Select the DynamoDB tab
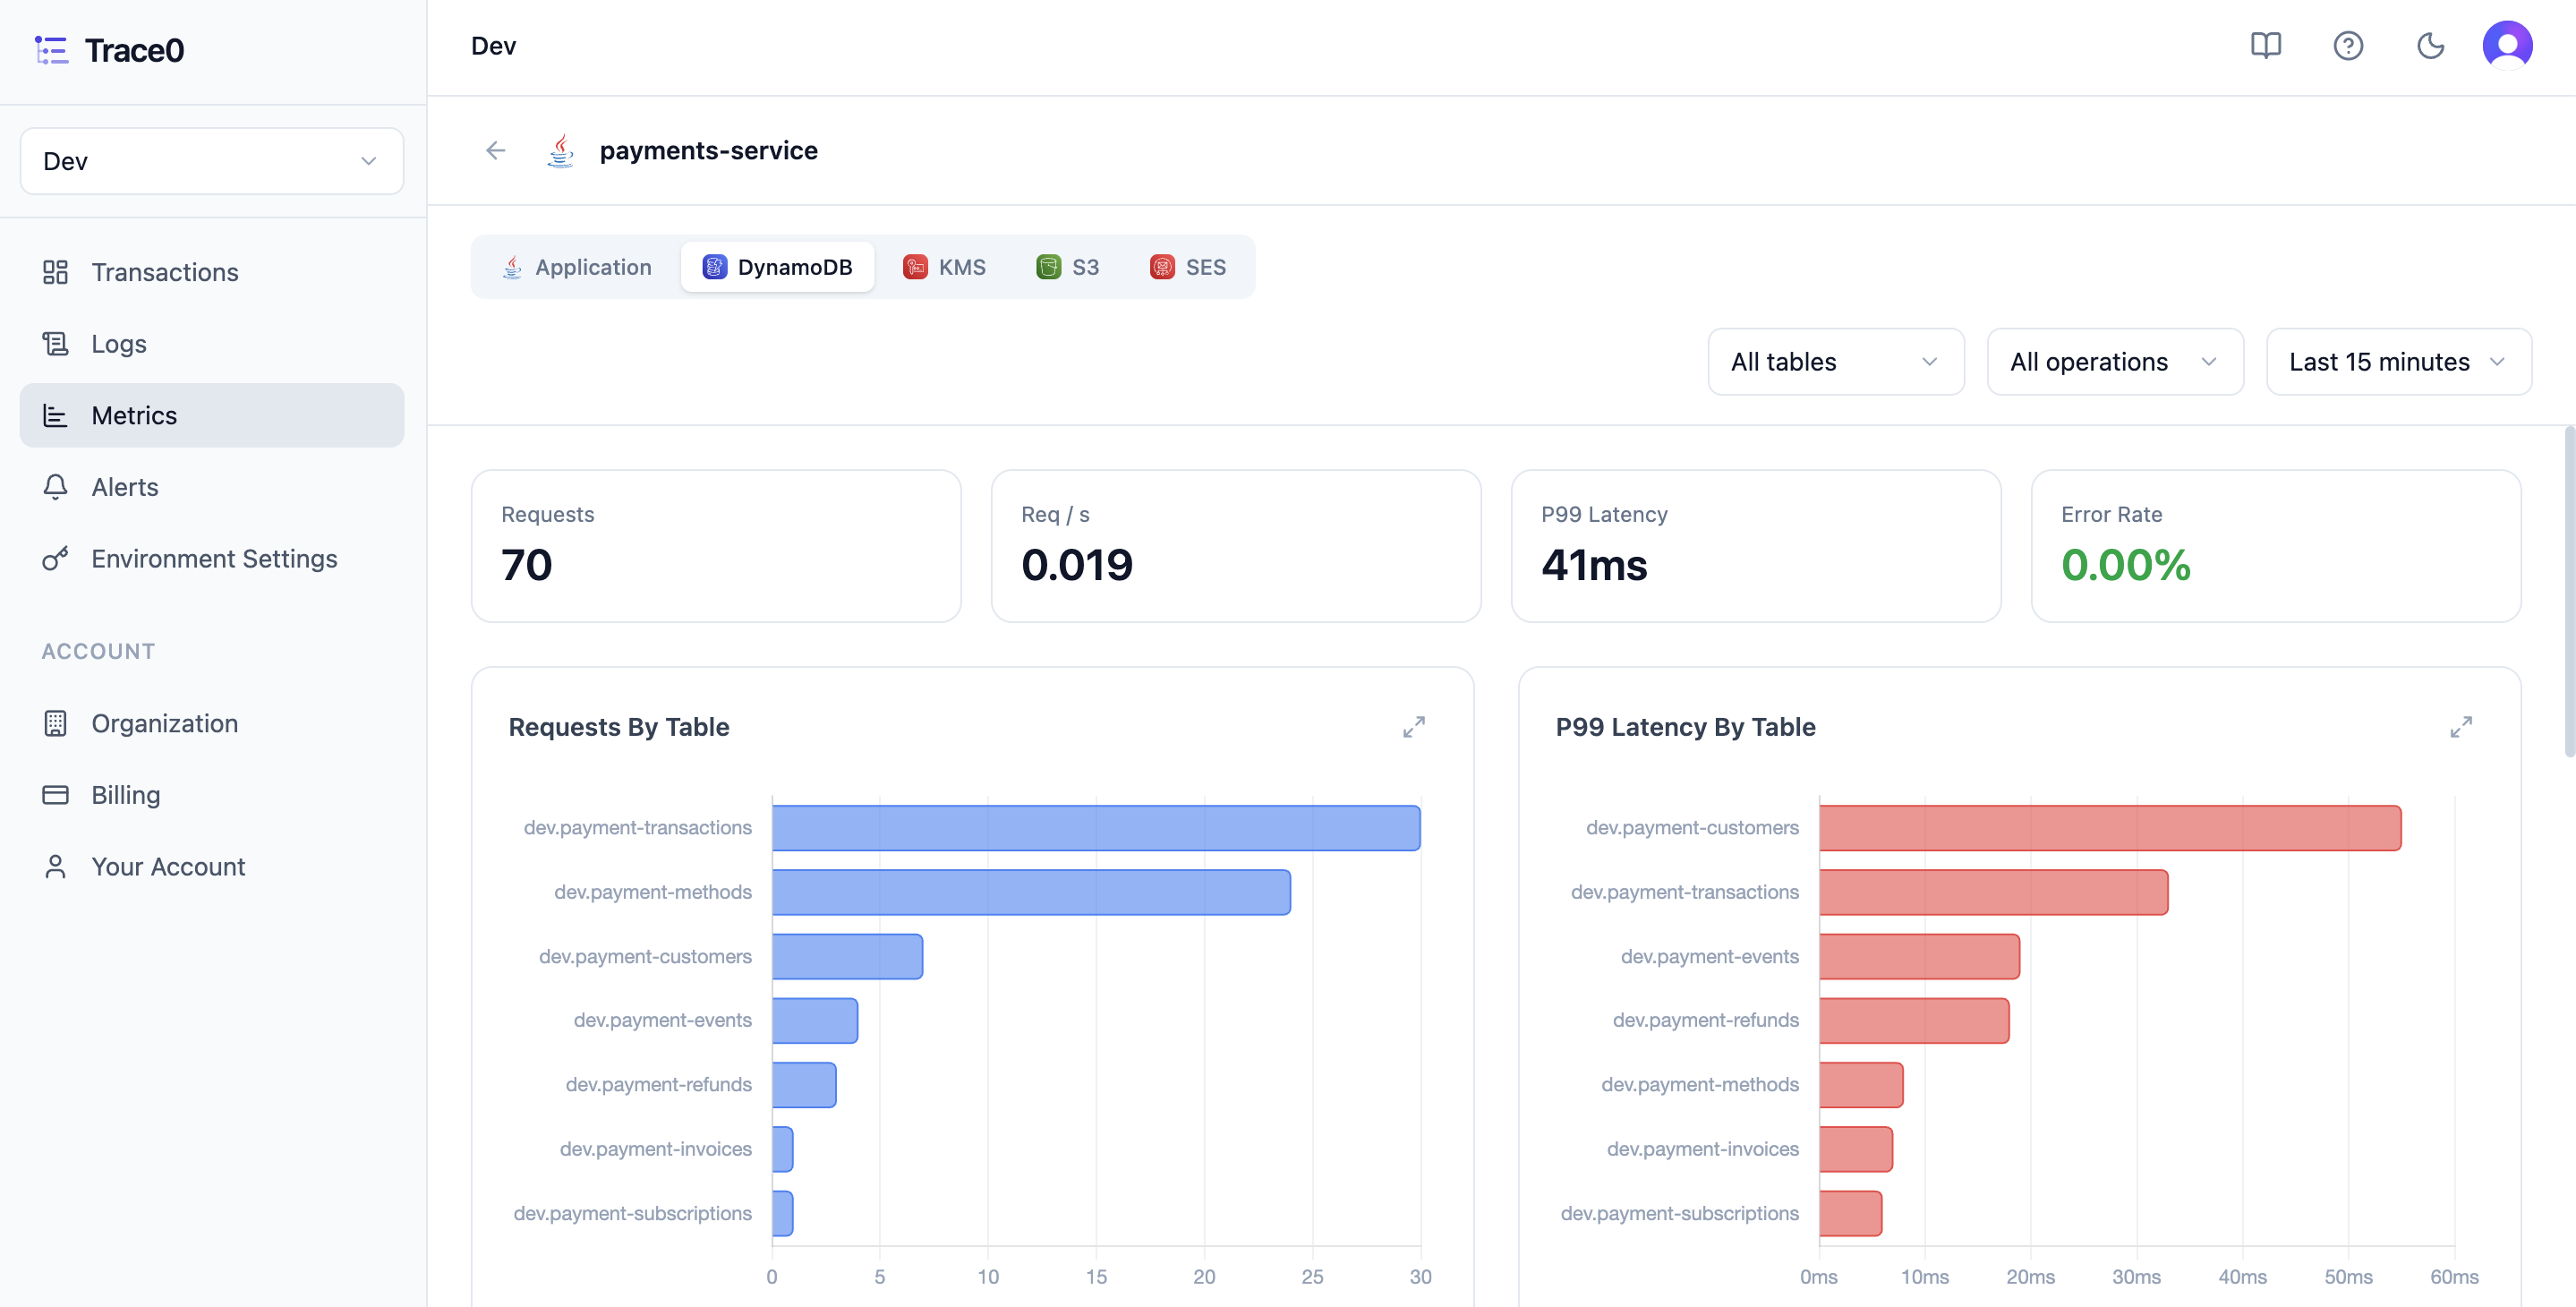Screen dimensions: 2576x1307 coord(777,267)
